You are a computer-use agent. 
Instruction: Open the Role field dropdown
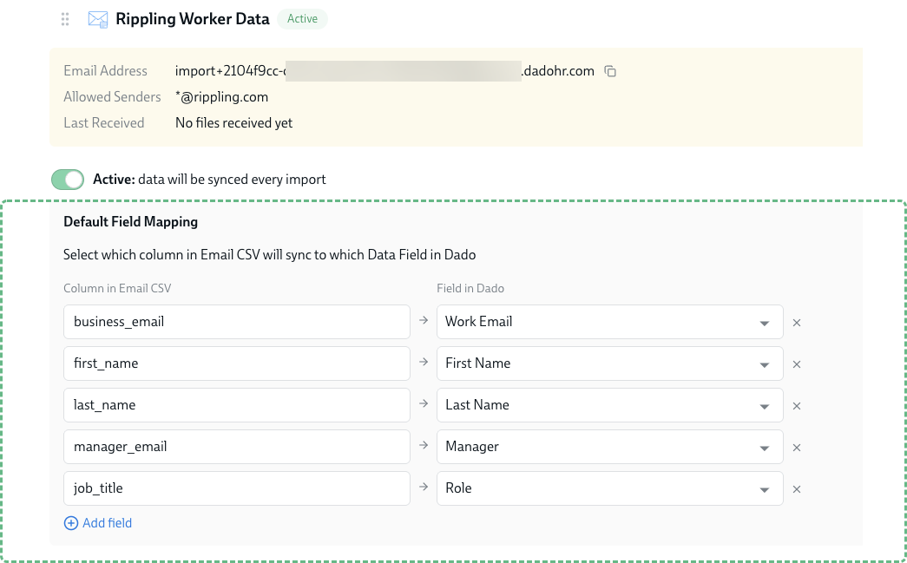609,488
